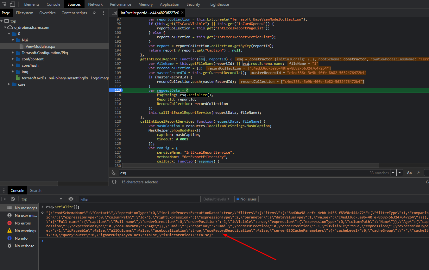Toggle the breakpoint on line 113
The height and width of the screenshot is (270, 429).
[116, 90]
